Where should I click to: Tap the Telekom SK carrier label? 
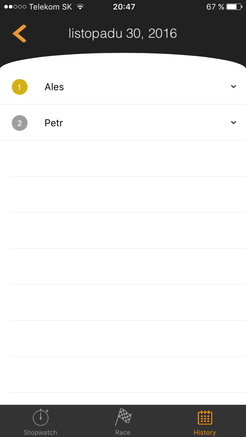[x=51, y=7]
